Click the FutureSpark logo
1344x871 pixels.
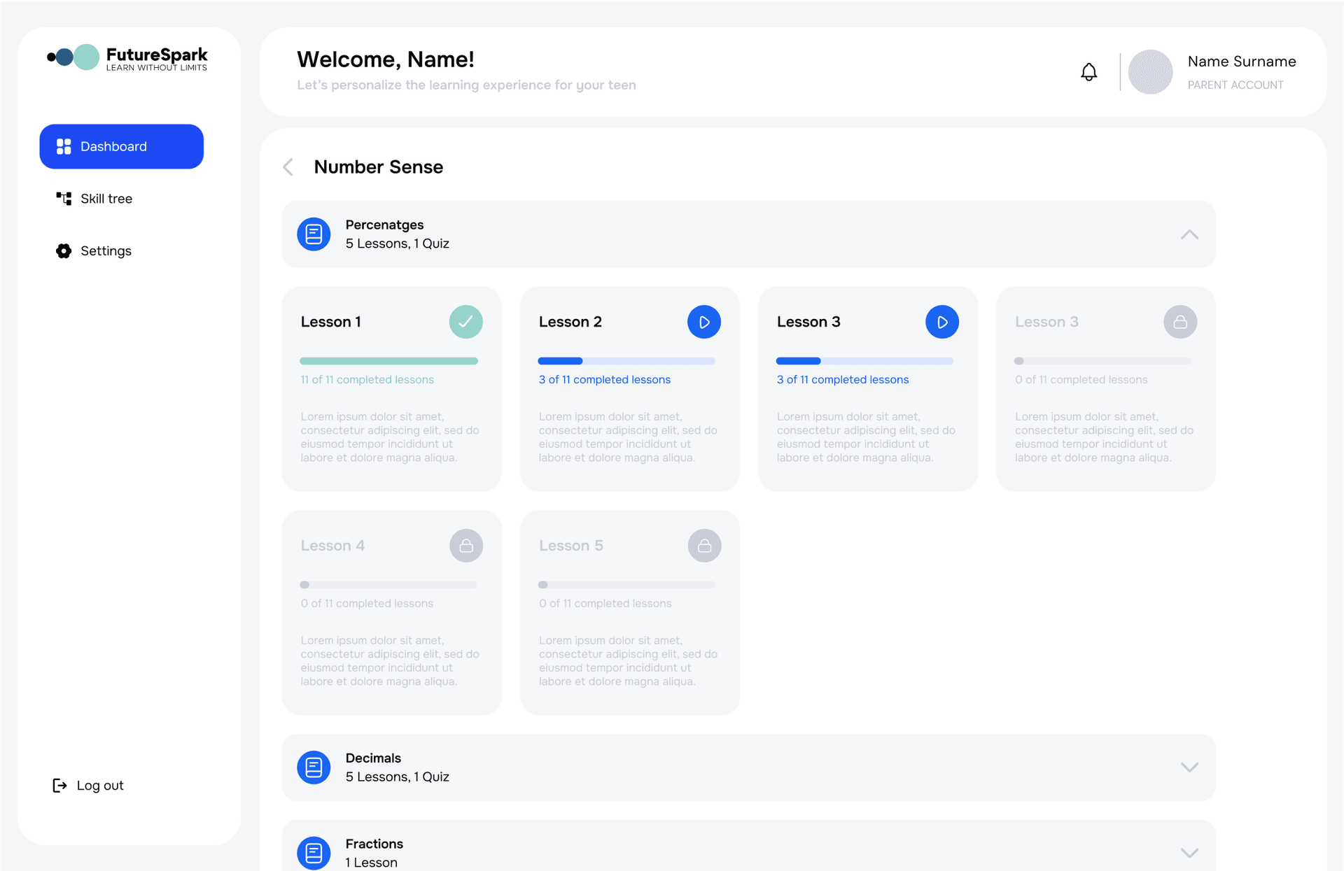(x=127, y=58)
